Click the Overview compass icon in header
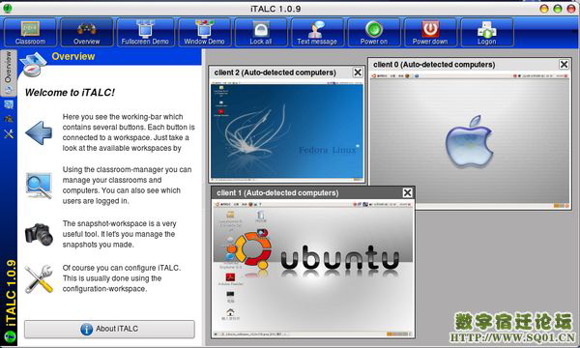This screenshot has height=348, width=580. point(34,65)
